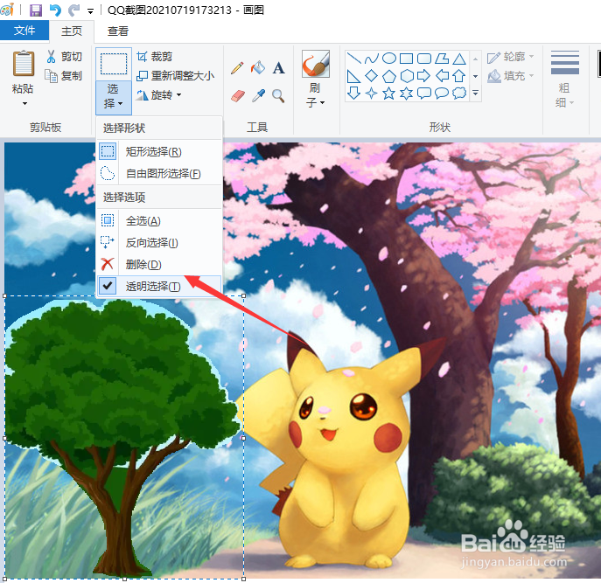Open the 文件 (File) menu
Image resolution: width=601 pixels, height=583 pixels.
click(x=24, y=31)
